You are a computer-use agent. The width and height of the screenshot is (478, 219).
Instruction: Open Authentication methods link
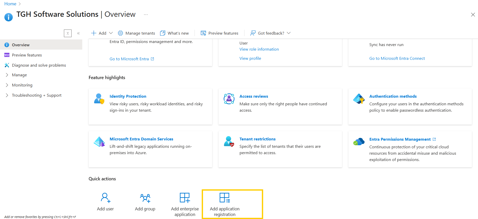pos(393,96)
